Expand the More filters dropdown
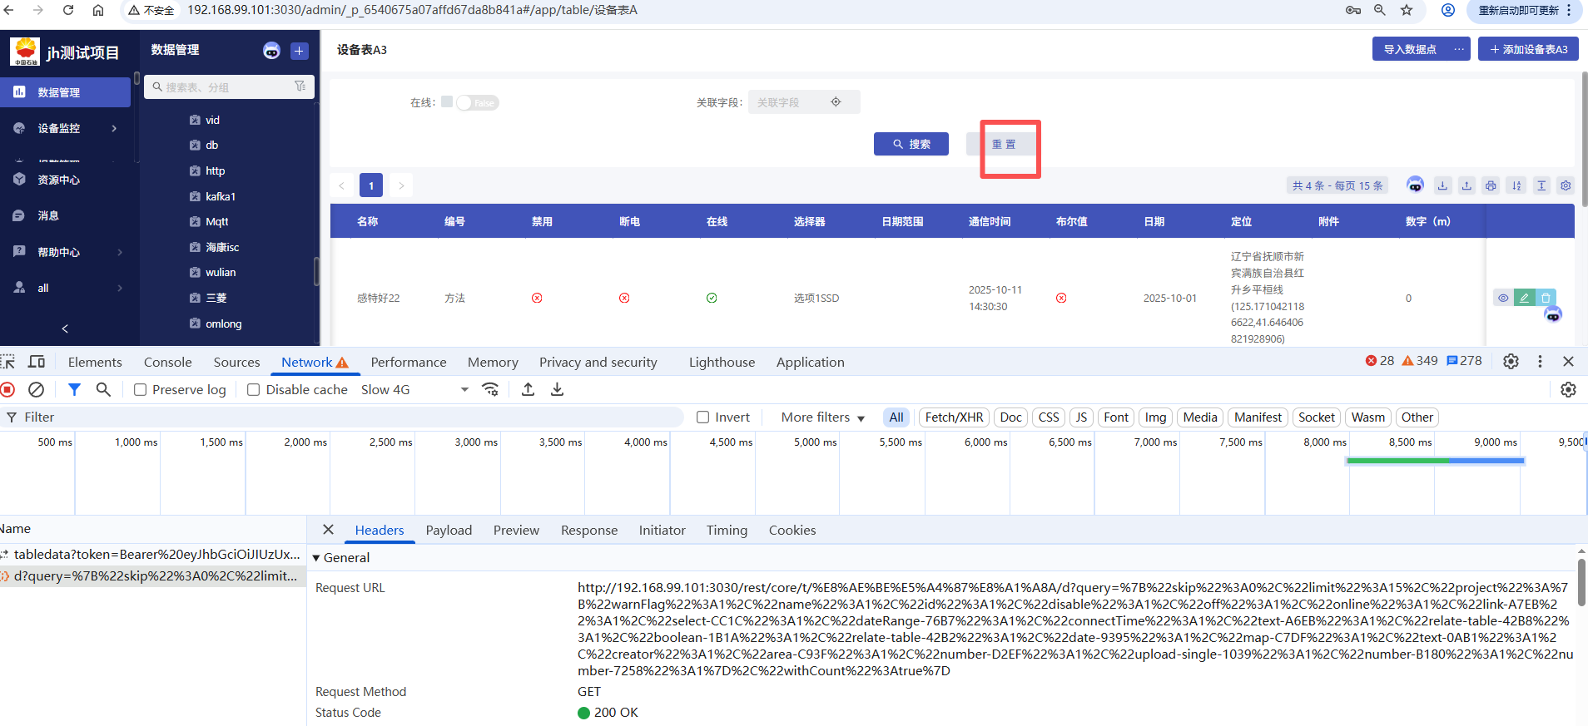 click(x=822, y=417)
